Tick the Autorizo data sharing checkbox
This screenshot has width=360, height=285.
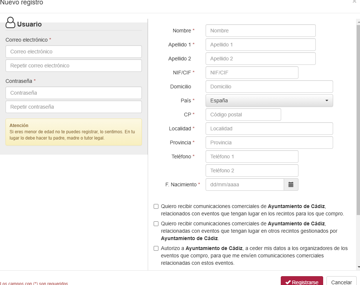pos(156,249)
